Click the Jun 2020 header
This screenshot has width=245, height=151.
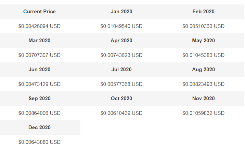[39, 70]
